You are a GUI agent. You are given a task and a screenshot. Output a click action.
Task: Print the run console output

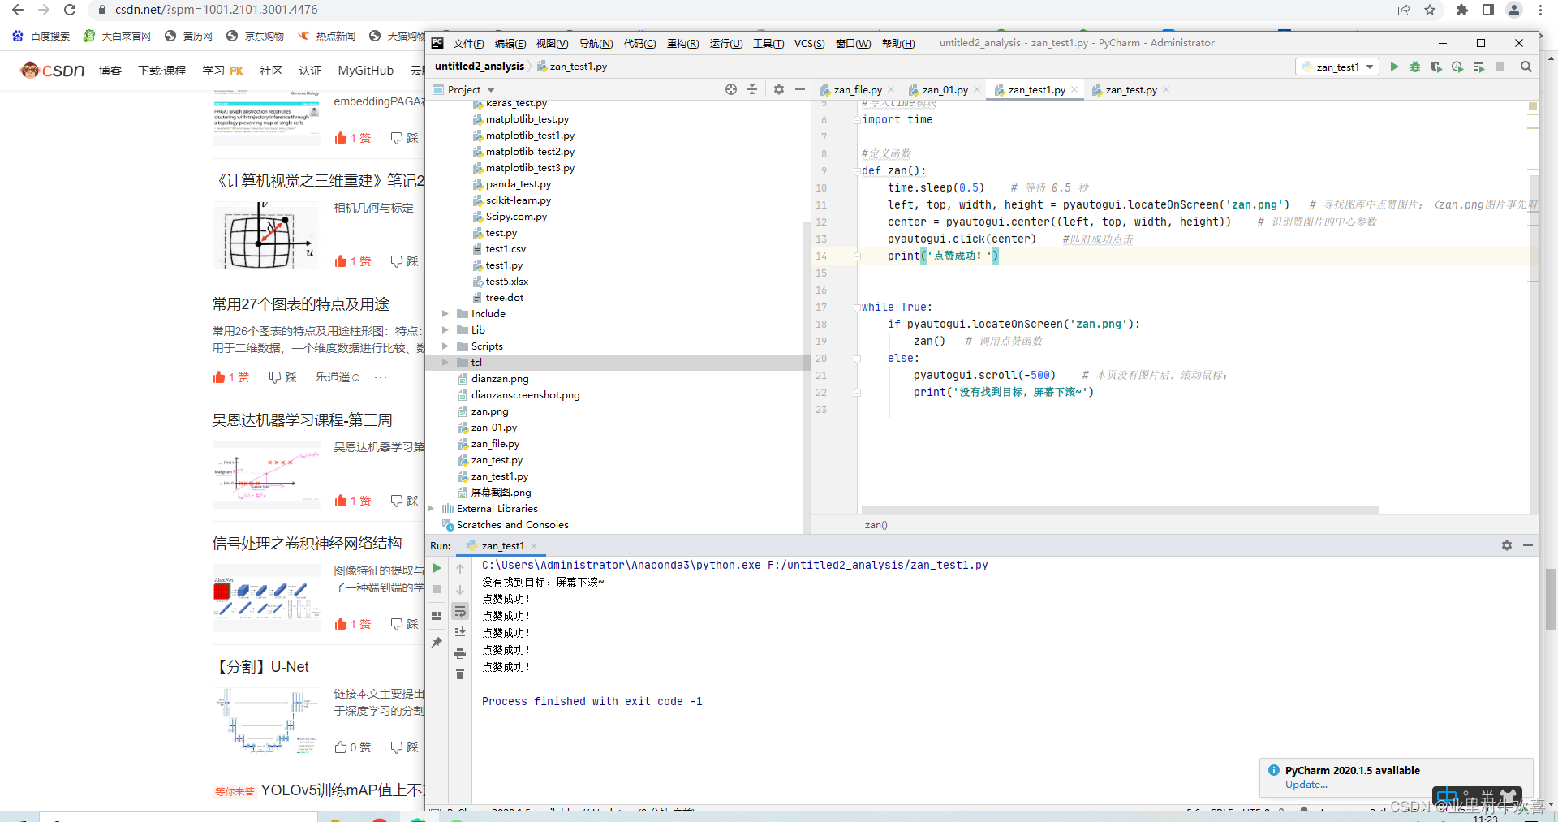tap(460, 653)
